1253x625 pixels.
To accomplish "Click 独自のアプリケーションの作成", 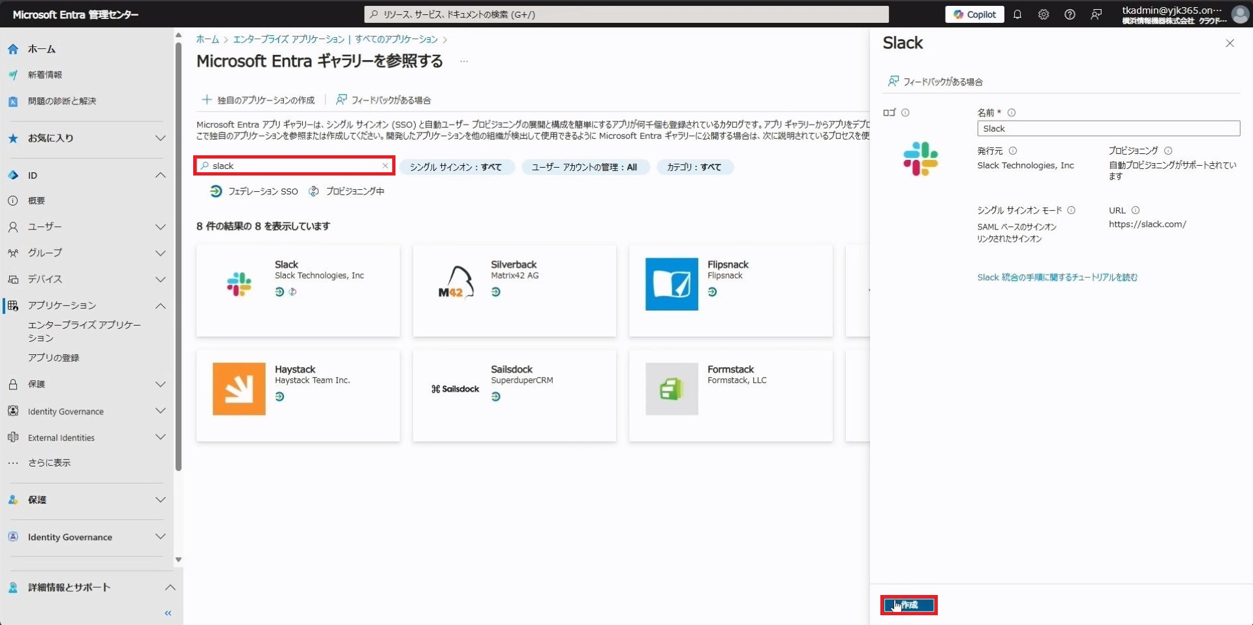I will (258, 100).
